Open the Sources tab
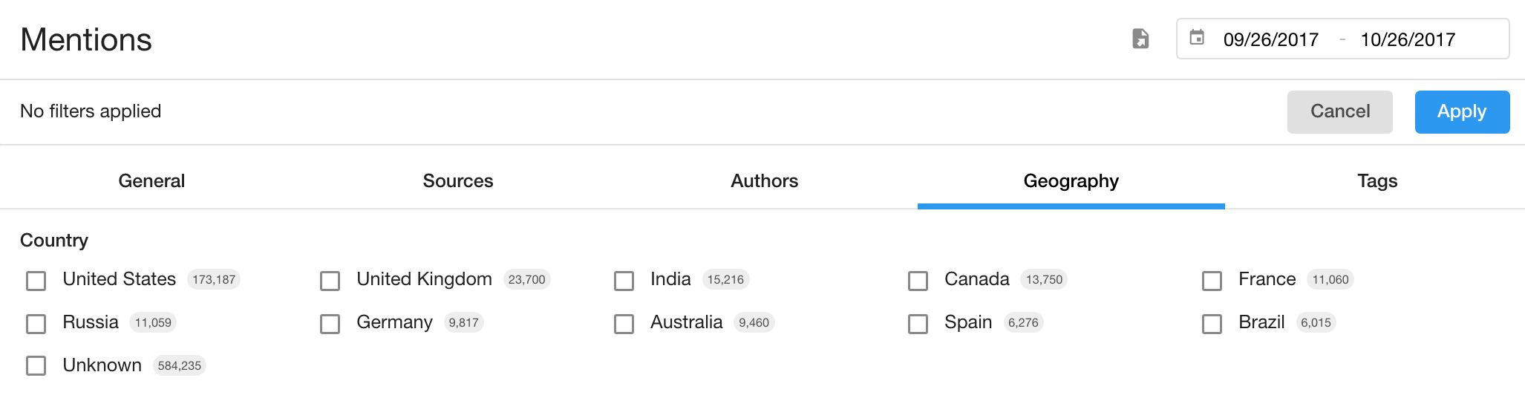 (458, 180)
